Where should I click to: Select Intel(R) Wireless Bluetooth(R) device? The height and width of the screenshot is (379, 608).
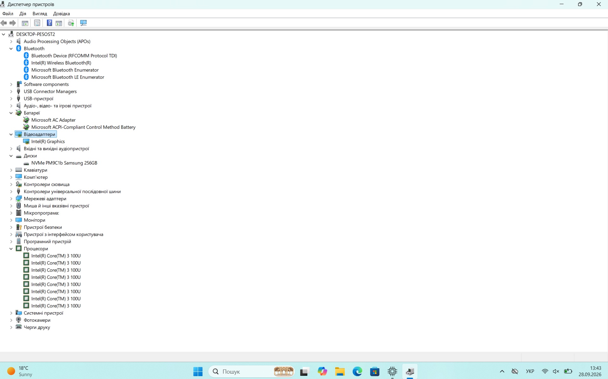pos(61,63)
